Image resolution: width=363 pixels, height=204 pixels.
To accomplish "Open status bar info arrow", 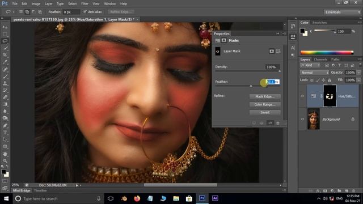I will [x=77, y=185].
